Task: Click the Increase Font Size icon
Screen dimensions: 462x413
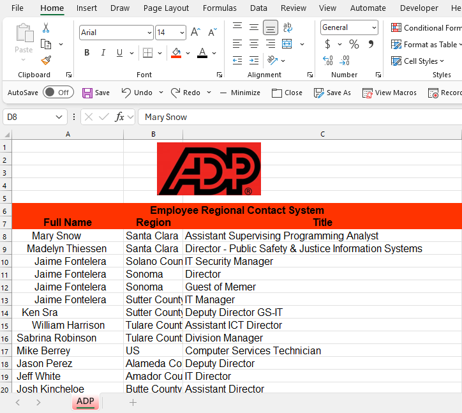Action: [x=196, y=33]
